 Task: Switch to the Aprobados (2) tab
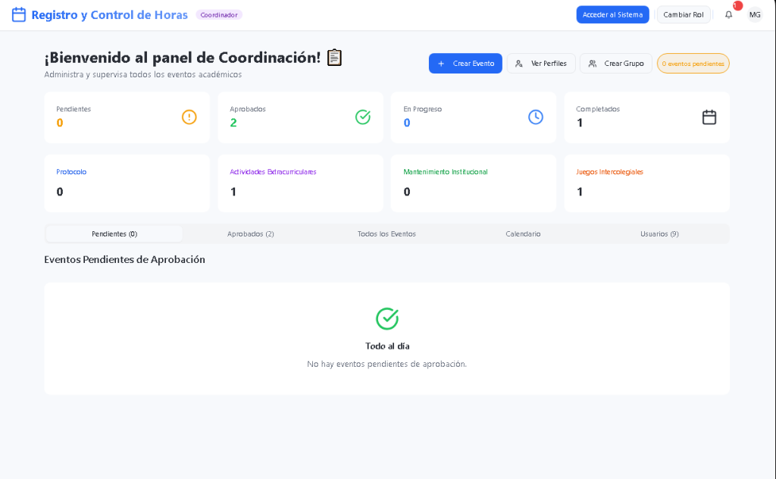click(x=251, y=233)
